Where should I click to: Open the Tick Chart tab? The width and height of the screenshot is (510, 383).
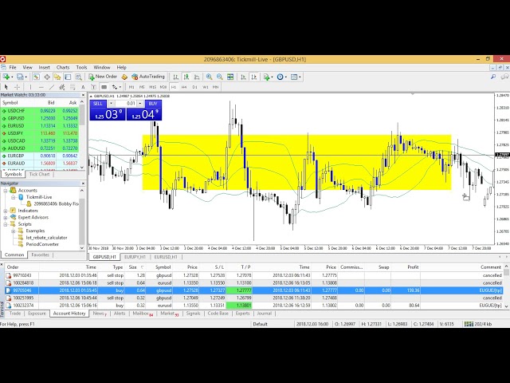(41, 174)
